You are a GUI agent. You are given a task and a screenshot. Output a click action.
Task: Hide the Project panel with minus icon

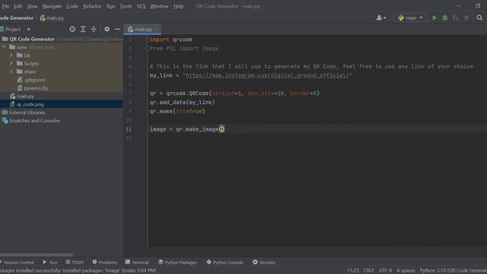click(x=117, y=29)
